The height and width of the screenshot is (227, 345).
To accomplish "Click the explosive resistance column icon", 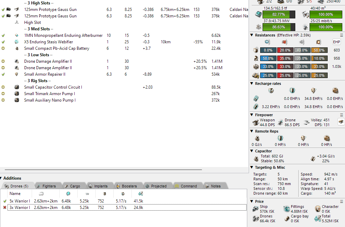I will 318,42.
